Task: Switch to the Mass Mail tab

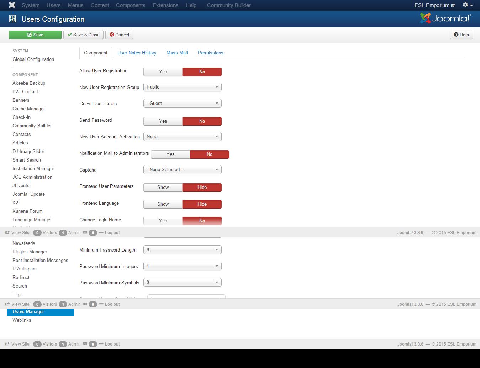Action: [x=177, y=53]
